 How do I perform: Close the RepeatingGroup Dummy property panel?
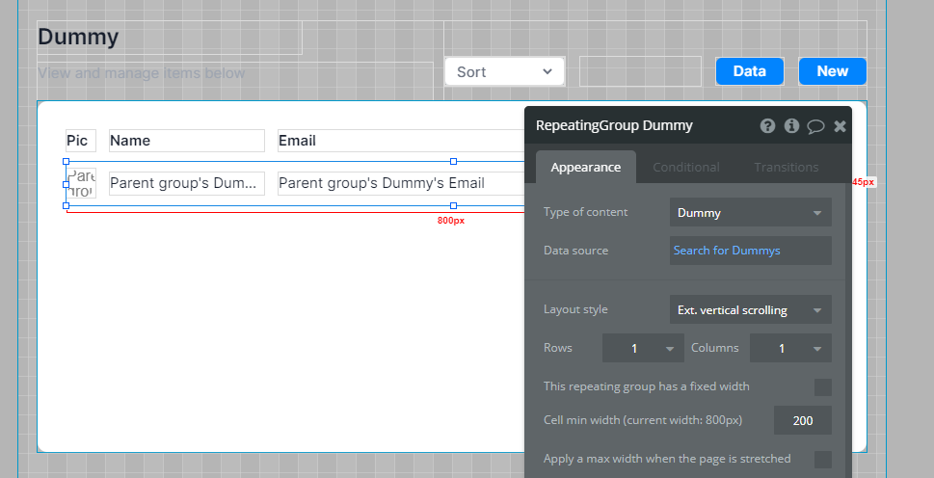point(840,126)
